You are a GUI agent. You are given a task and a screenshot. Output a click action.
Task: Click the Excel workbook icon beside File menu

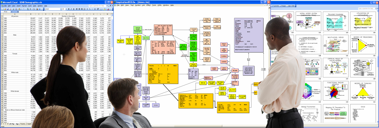[x=2, y=6]
